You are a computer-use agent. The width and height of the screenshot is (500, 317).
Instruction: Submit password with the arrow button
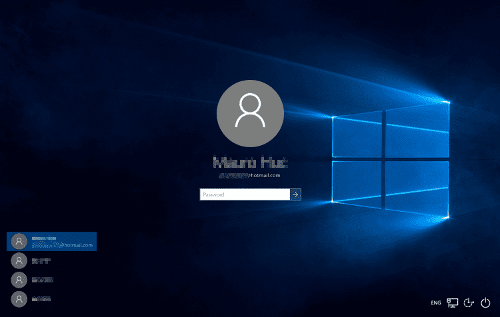tap(295, 194)
